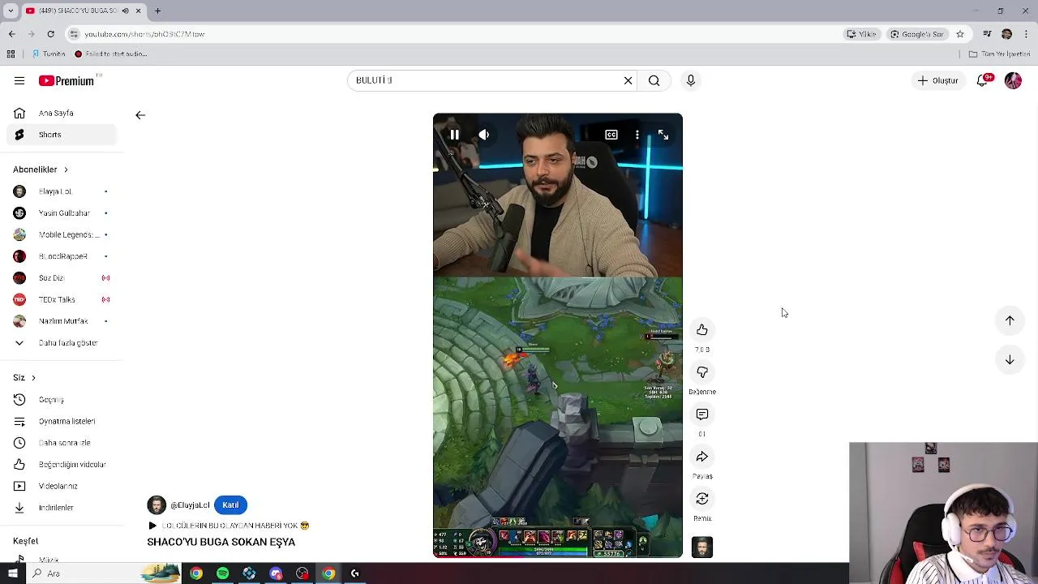Open the sound source thumbnail
Viewport: 1038px width, 584px height.
[702, 547]
